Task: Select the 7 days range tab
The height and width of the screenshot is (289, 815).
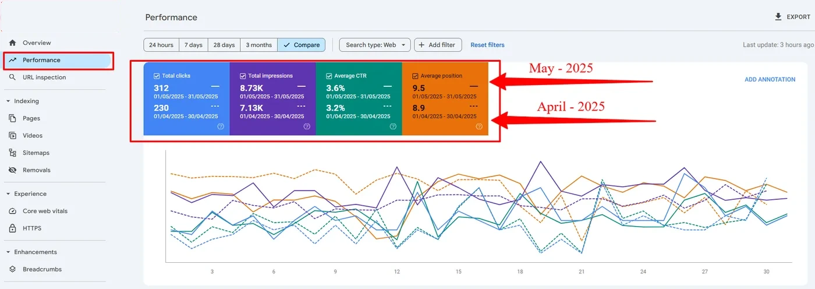Action: click(193, 45)
